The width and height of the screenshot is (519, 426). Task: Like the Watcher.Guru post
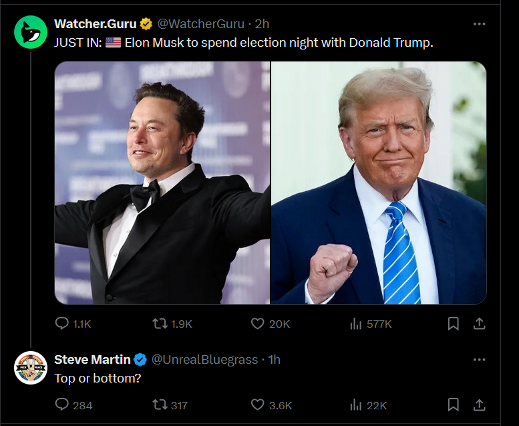pyautogui.click(x=271, y=324)
